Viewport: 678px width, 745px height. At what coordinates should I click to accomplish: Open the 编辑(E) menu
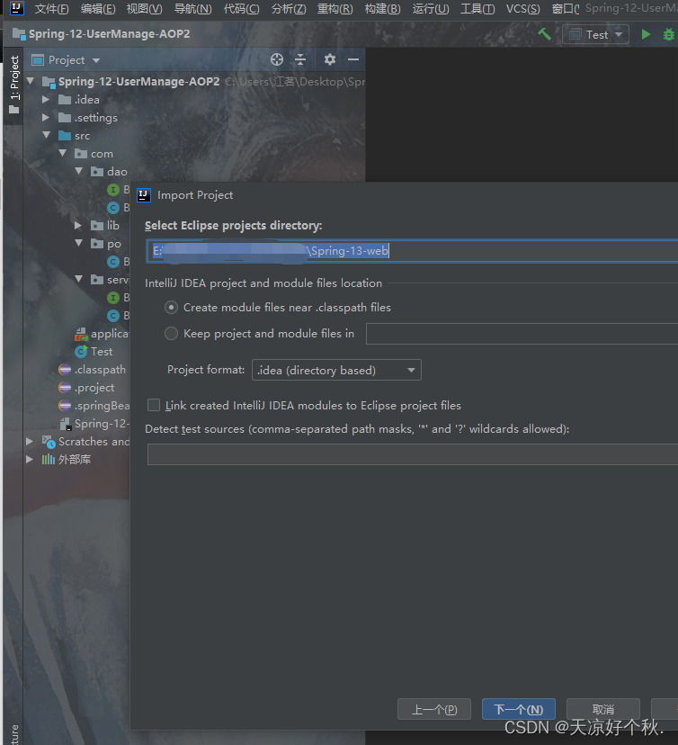pos(98,9)
